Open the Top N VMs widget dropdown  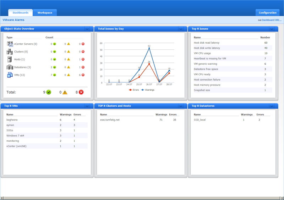point(87,106)
